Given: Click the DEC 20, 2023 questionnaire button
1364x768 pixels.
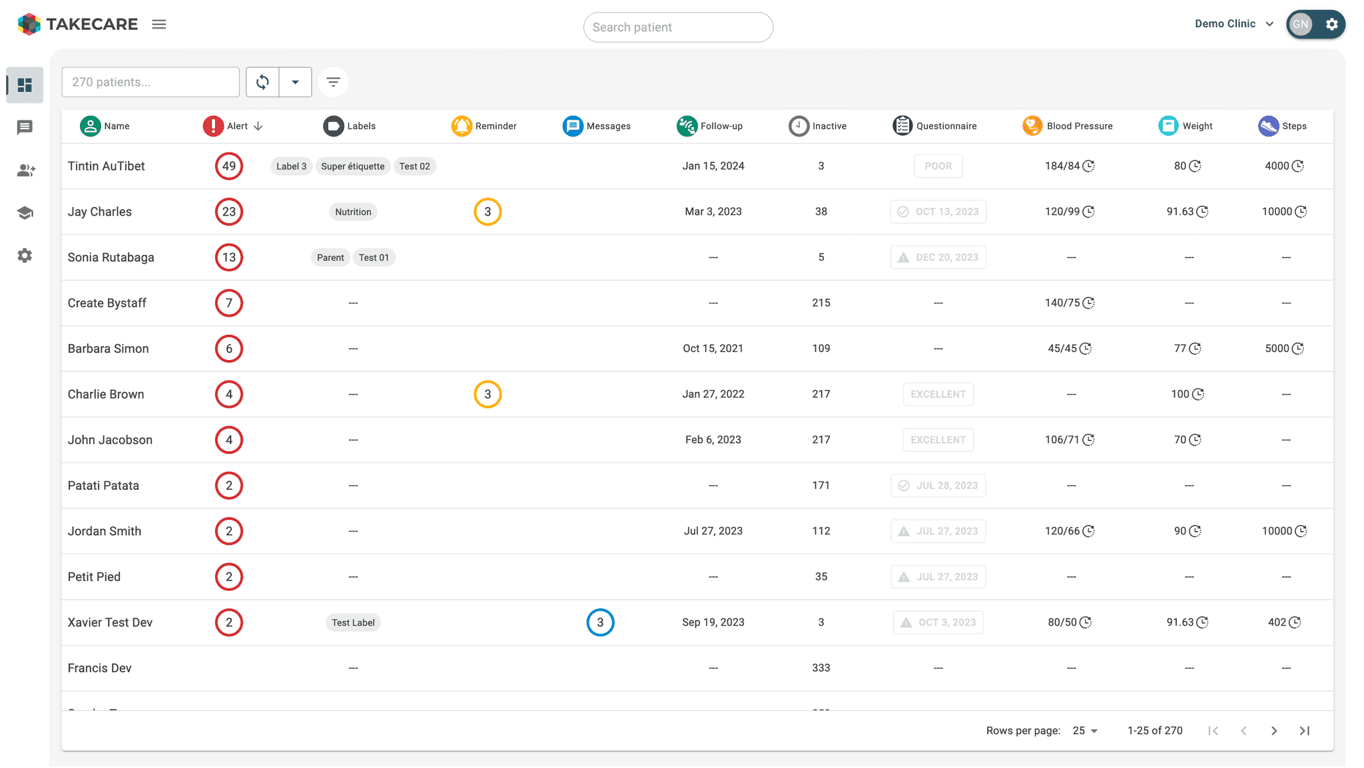Looking at the screenshot, I should pyautogui.click(x=938, y=258).
